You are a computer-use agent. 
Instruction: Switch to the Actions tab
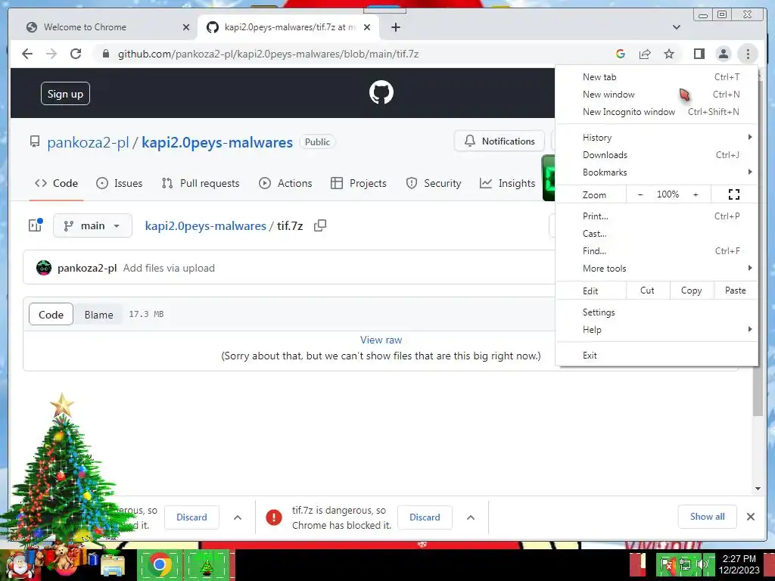pyautogui.click(x=285, y=183)
